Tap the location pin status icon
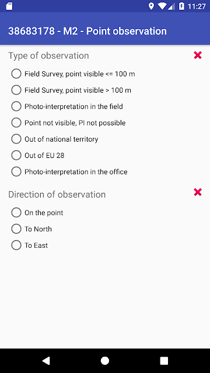Screen dimensions: 210x373 [151, 6]
